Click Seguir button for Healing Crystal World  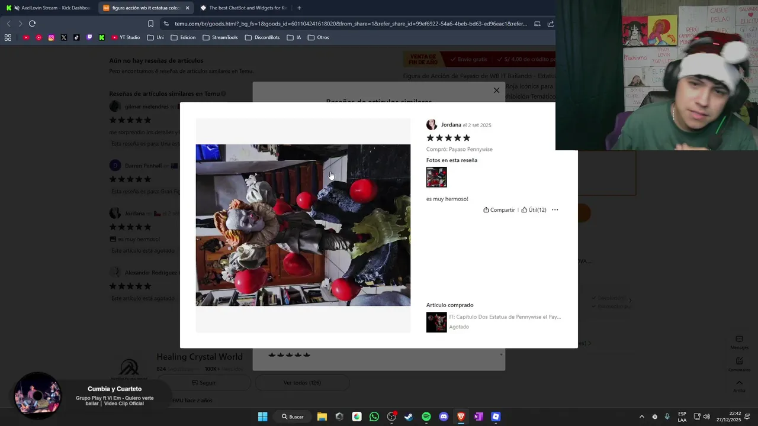click(204, 383)
